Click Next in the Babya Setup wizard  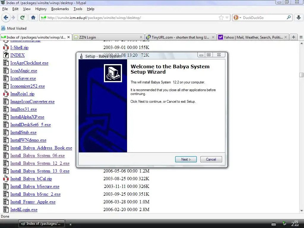pos(186,159)
